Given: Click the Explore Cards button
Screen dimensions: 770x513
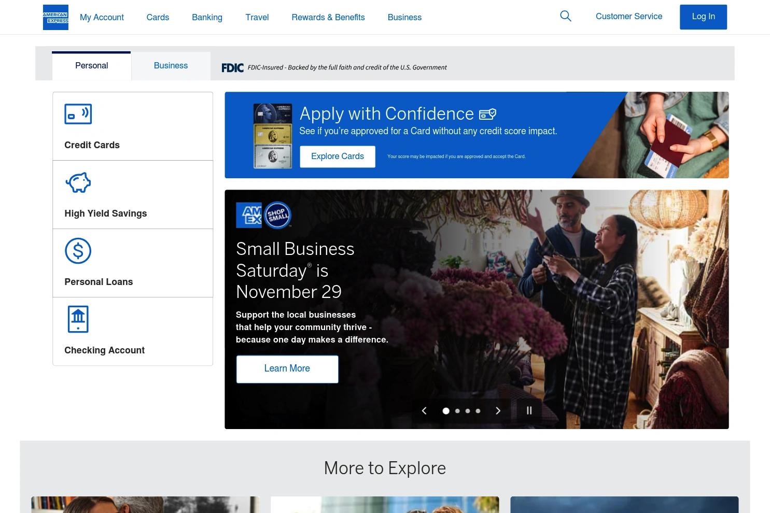Looking at the screenshot, I should (338, 156).
